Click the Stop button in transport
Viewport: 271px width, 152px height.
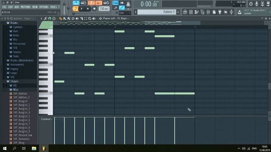point(88,8)
